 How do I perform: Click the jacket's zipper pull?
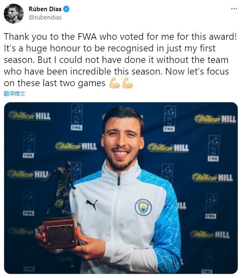click(119, 181)
